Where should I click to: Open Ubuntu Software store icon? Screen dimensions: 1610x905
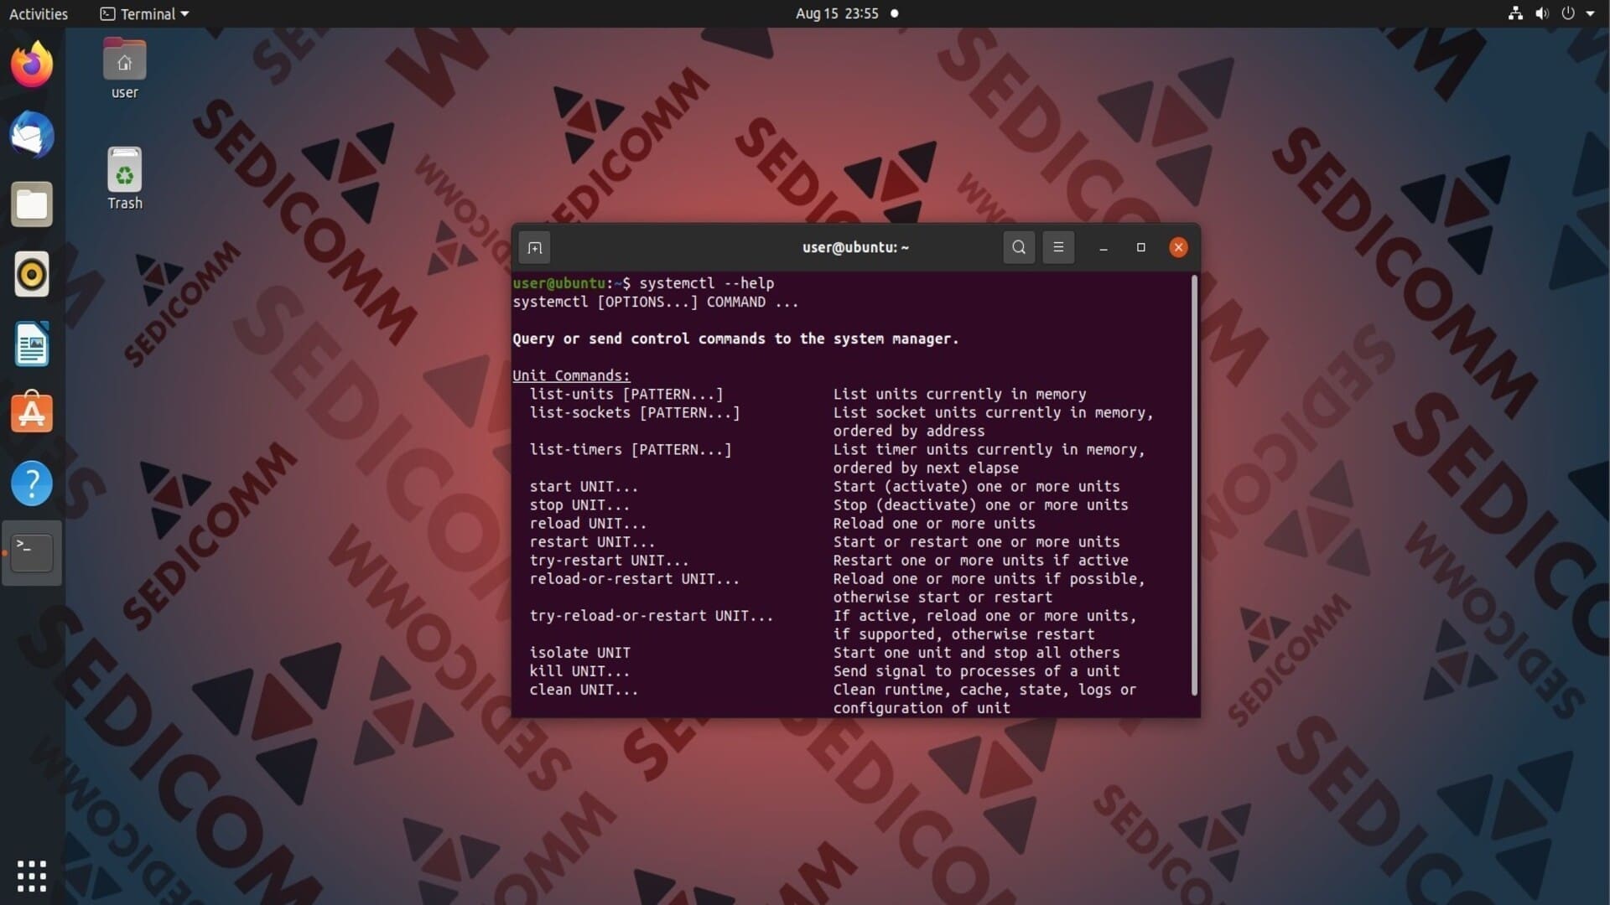click(32, 413)
